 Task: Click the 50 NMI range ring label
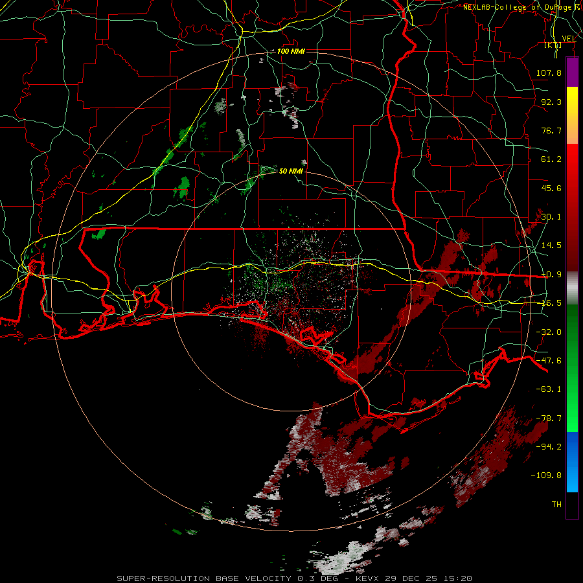pyautogui.click(x=291, y=171)
